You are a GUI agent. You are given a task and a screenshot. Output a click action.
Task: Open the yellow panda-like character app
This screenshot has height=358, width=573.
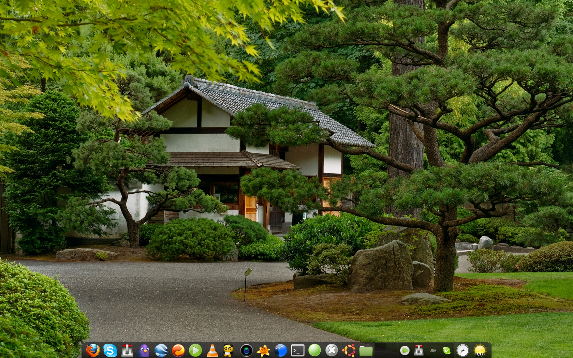pyautogui.click(x=228, y=350)
